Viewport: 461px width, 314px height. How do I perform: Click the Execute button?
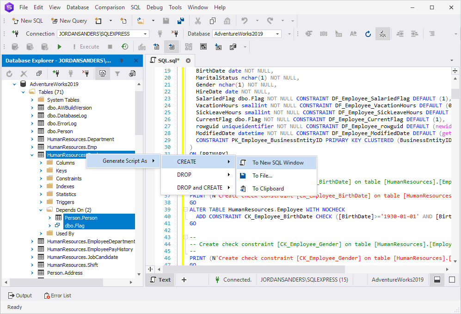(x=86, y=47)
